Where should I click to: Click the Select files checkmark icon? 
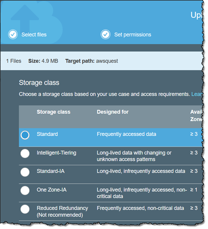pyautogui.click(x=13, y=35)
